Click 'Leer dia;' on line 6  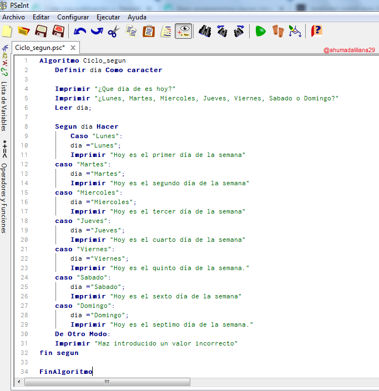click(73, 108)
